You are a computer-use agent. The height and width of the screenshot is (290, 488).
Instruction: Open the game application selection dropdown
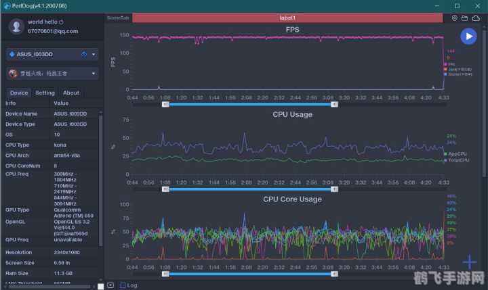click(94, 73)
